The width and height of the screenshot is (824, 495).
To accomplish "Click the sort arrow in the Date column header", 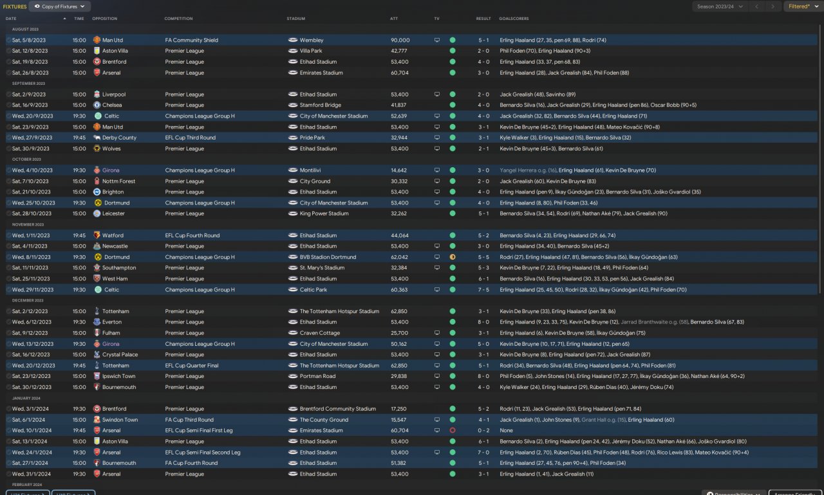I will click(x=64, y=19).
